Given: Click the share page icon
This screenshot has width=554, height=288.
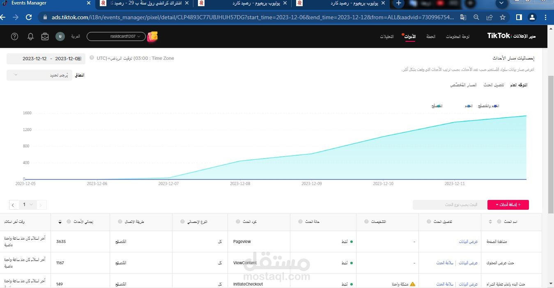Looking at the screenshot, I should 490,18.
